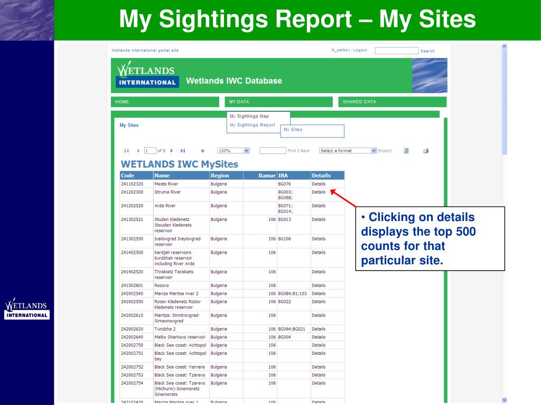The width and height of the screenshot is (541, 405).
Task: Click the Search link
Action: click(427, 51)
